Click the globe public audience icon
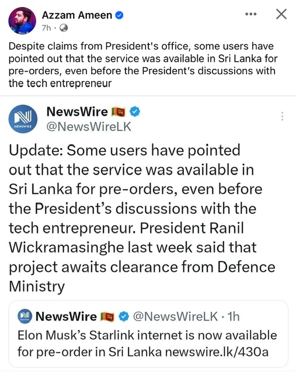This screenshot has height=373, width=296. (x=64, y=28)
